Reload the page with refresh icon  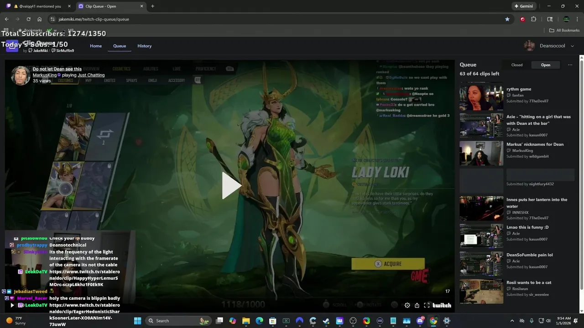[28, 19]
